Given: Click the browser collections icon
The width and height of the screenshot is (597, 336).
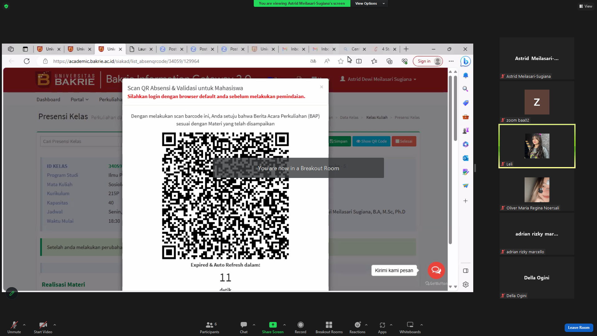Looking at the screenshot, I should pyautogui.click(x=389, y=61).
